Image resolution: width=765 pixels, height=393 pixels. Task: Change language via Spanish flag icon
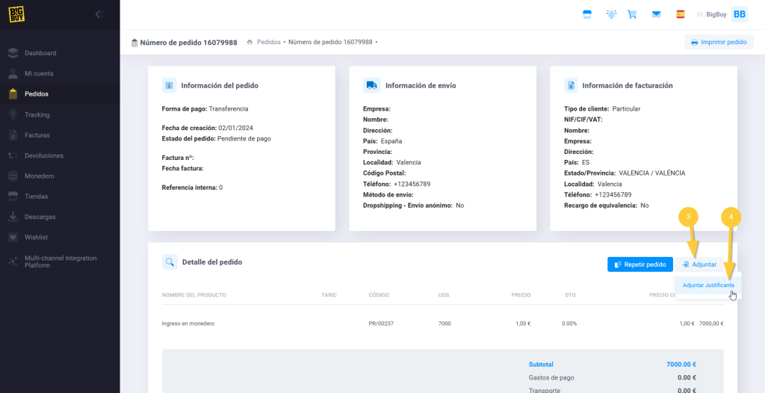[680, 14]
